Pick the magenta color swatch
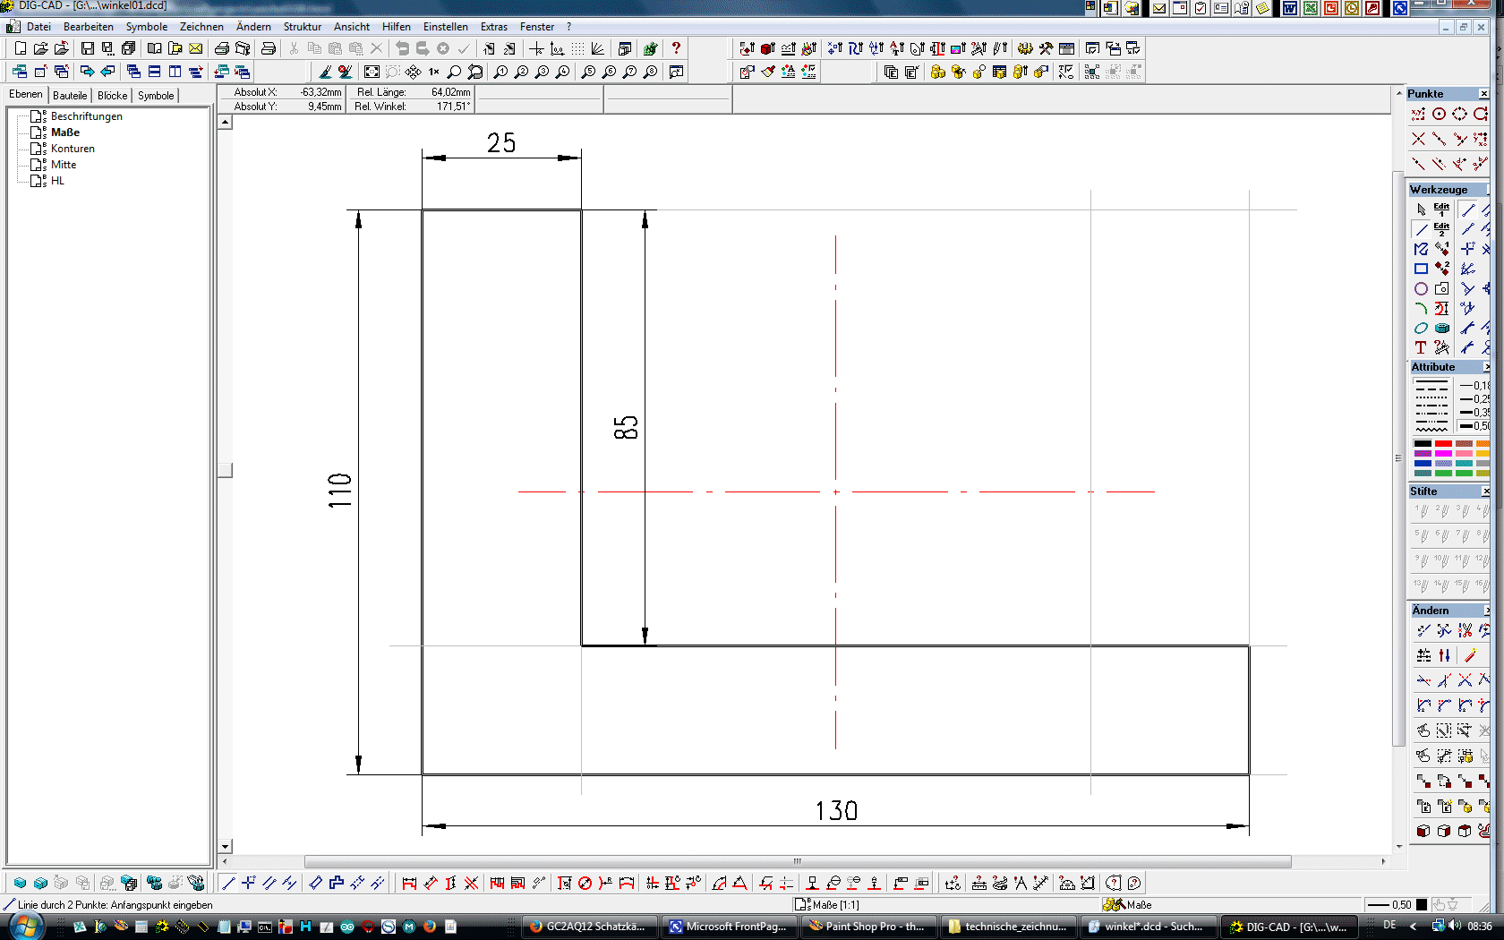Image resolution: width=1504 pixels, height=940 pixels. point(1443,453)
